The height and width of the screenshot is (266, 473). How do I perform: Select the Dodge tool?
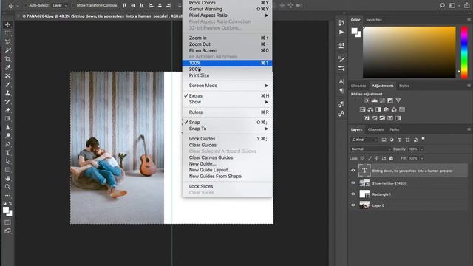coord(8,136)
